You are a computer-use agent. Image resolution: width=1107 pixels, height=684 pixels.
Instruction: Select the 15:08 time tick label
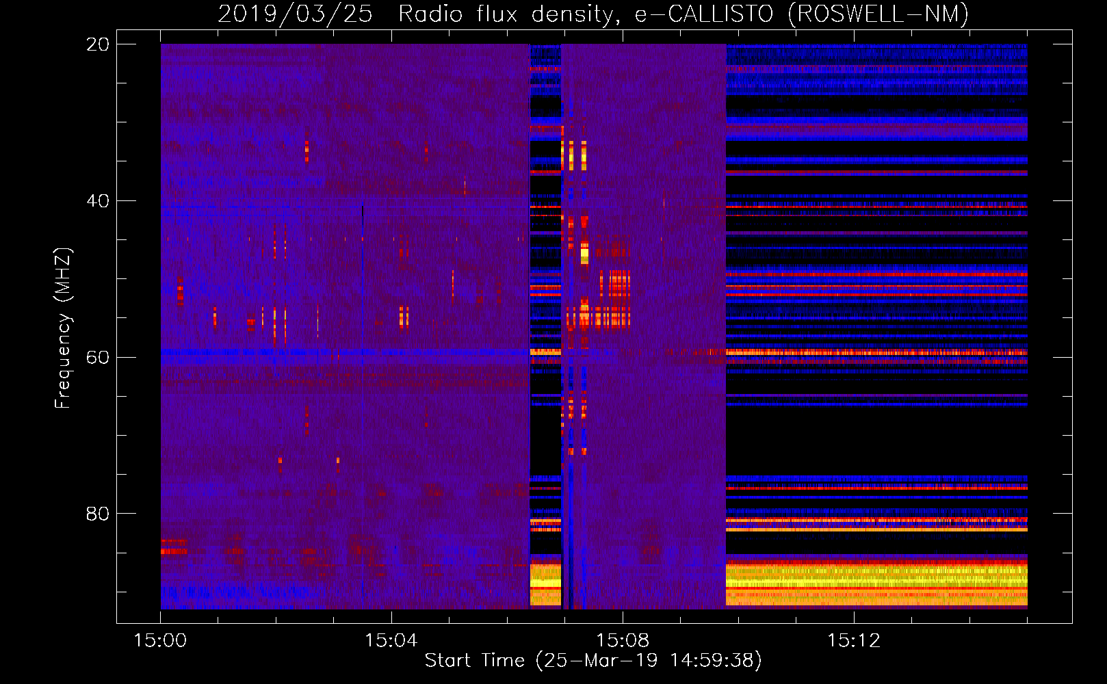click(623, 641)
